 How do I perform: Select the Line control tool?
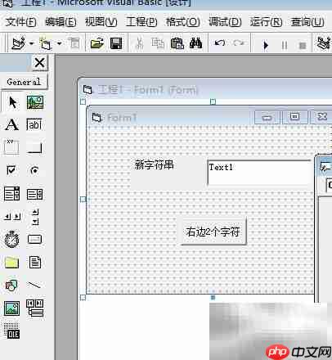point(34,286)
